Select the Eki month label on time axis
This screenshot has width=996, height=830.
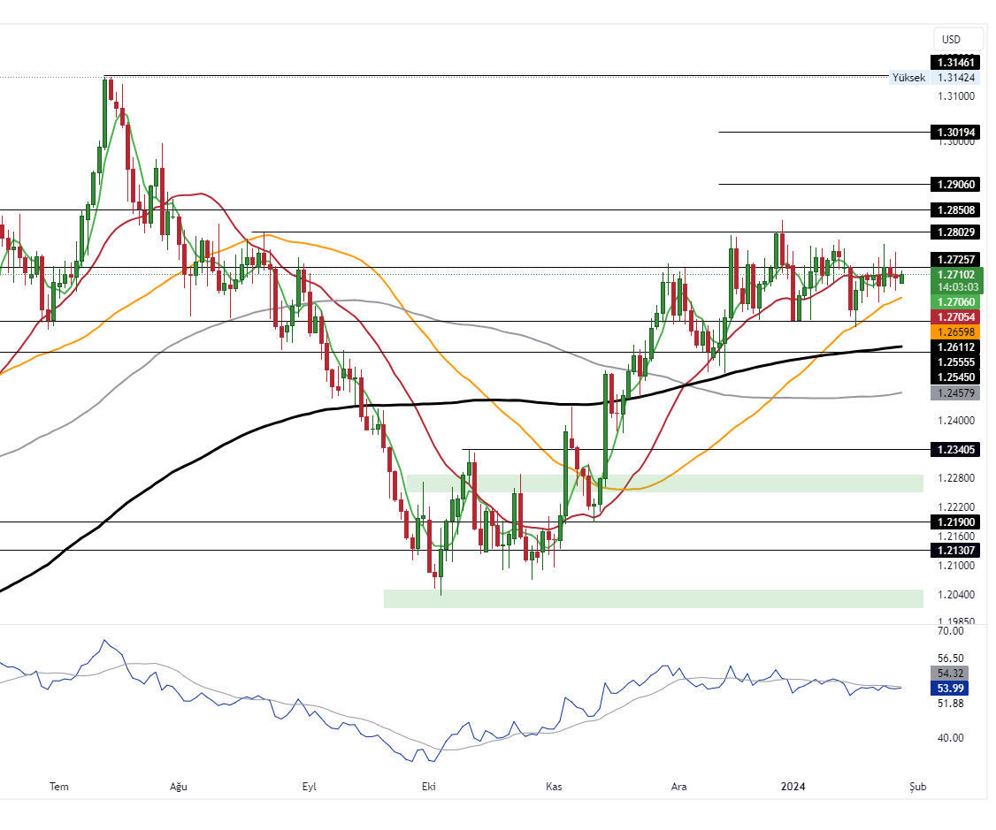[x=428, y=785]
